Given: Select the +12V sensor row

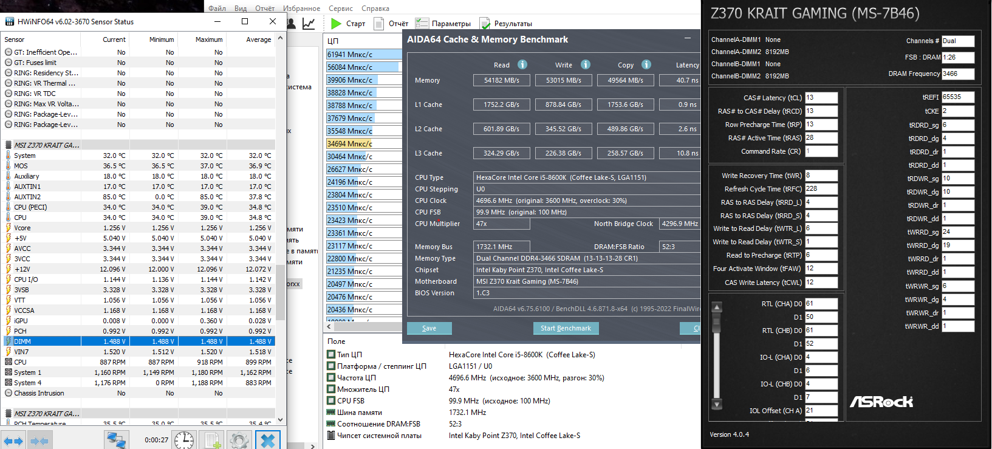Looking at the screenshot, I should [139, 269].
